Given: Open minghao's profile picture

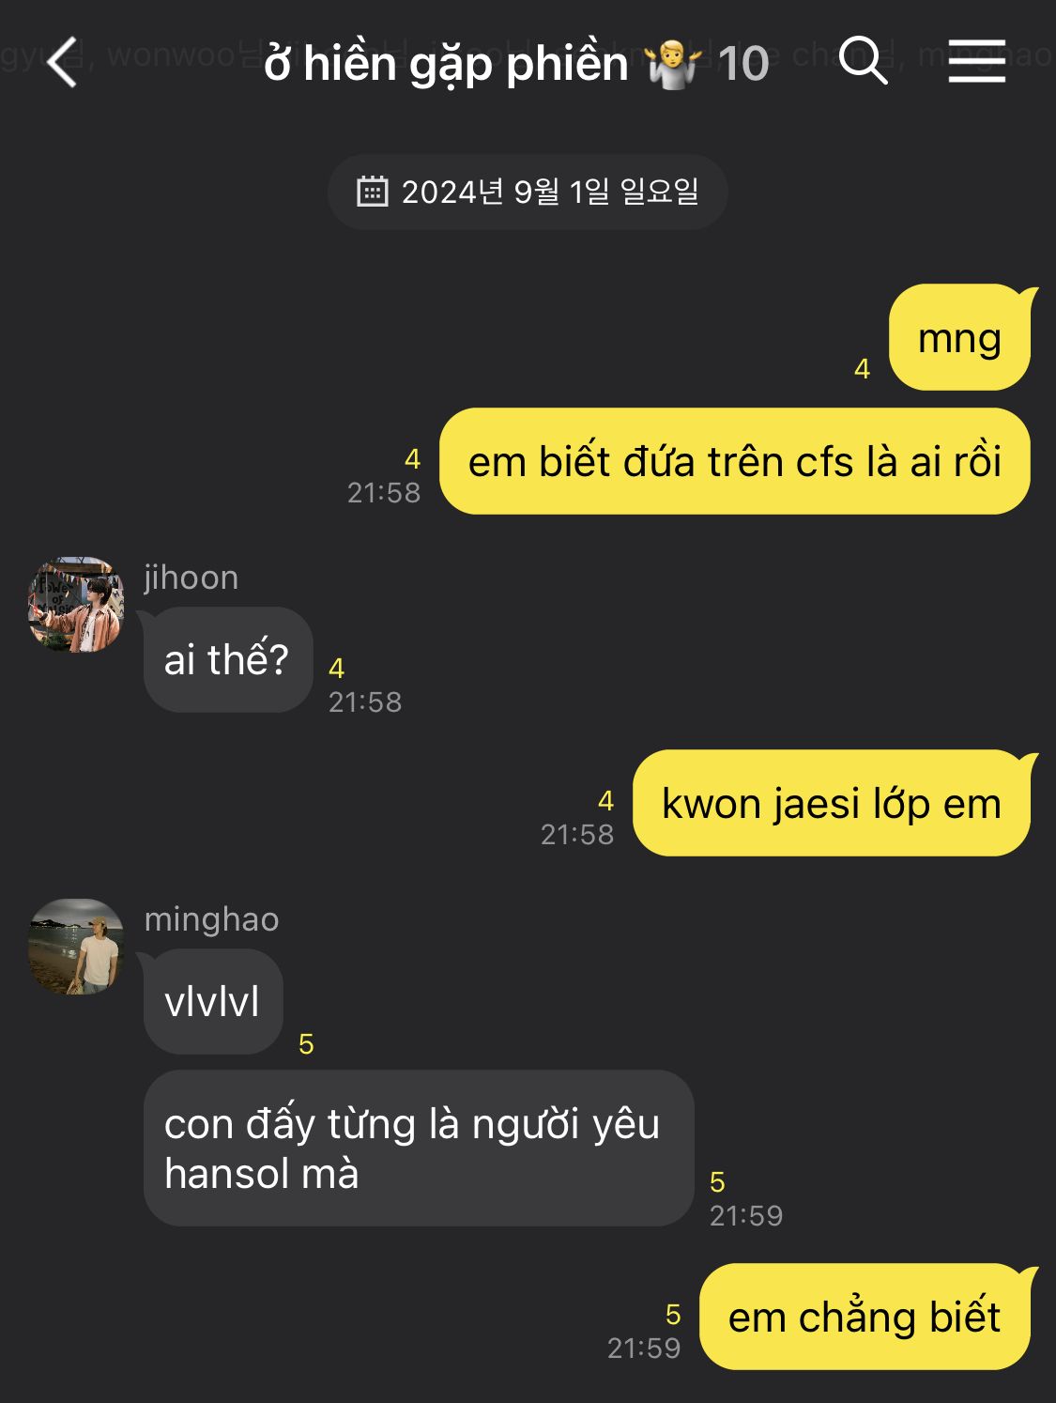Looking at the screenshot, I should click(76, 947).
